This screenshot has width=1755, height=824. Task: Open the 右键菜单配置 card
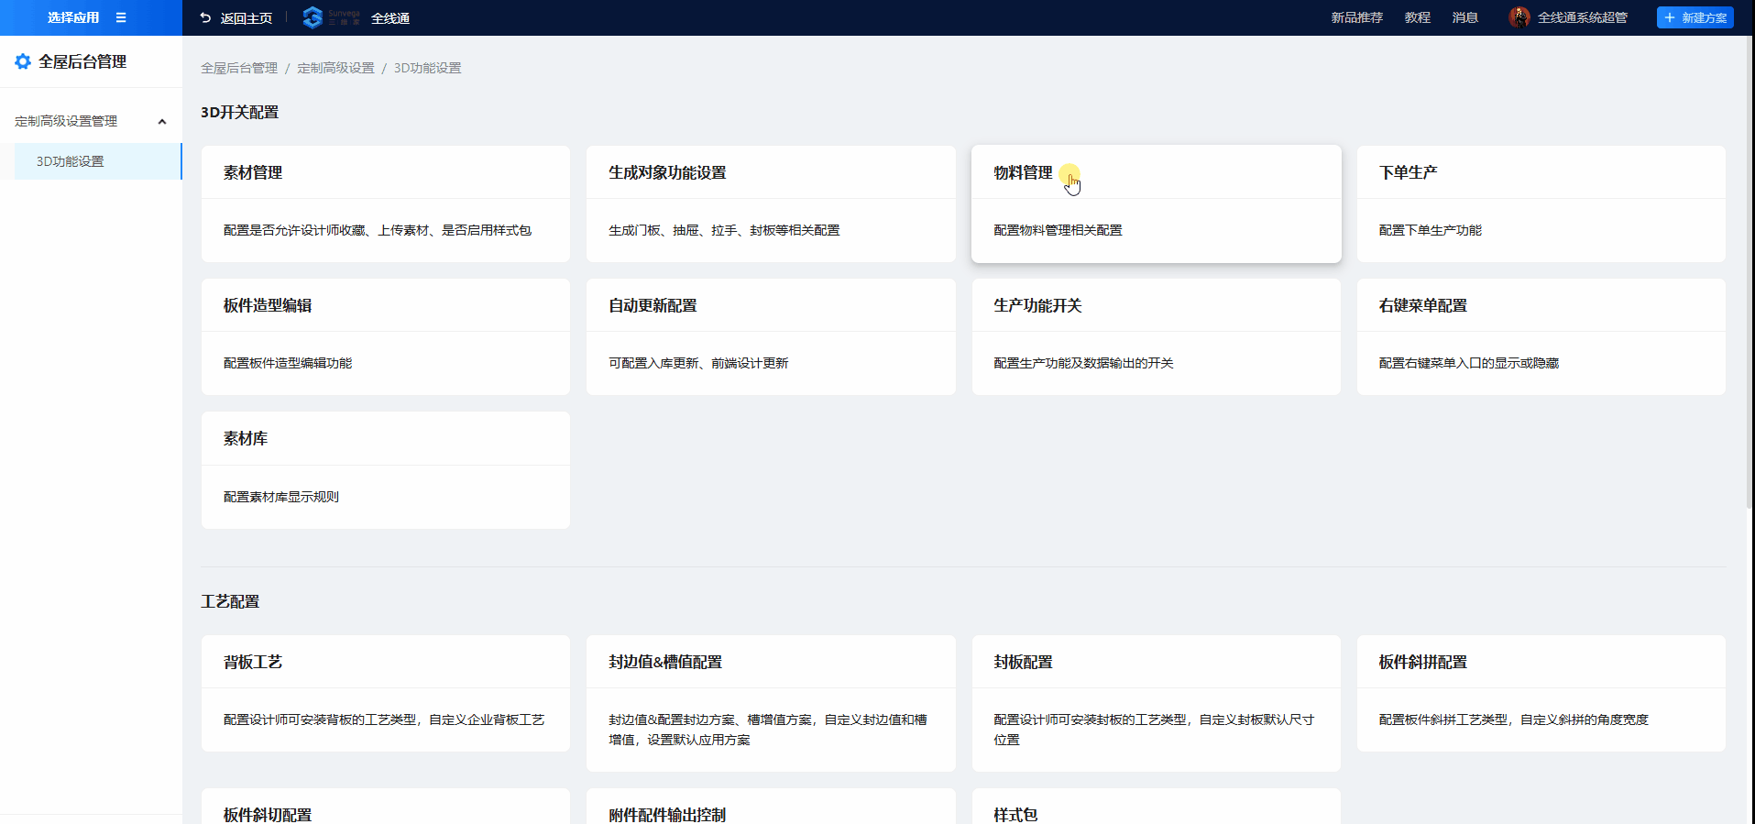tap(1541, 336)
